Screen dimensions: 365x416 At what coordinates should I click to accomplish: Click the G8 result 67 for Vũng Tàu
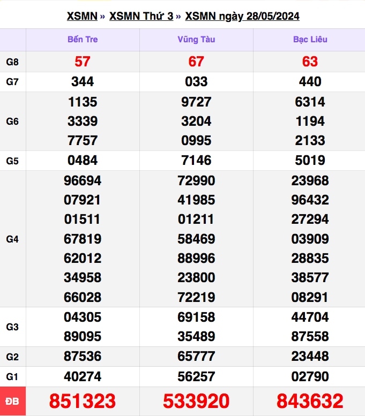(x=196, y=62)
